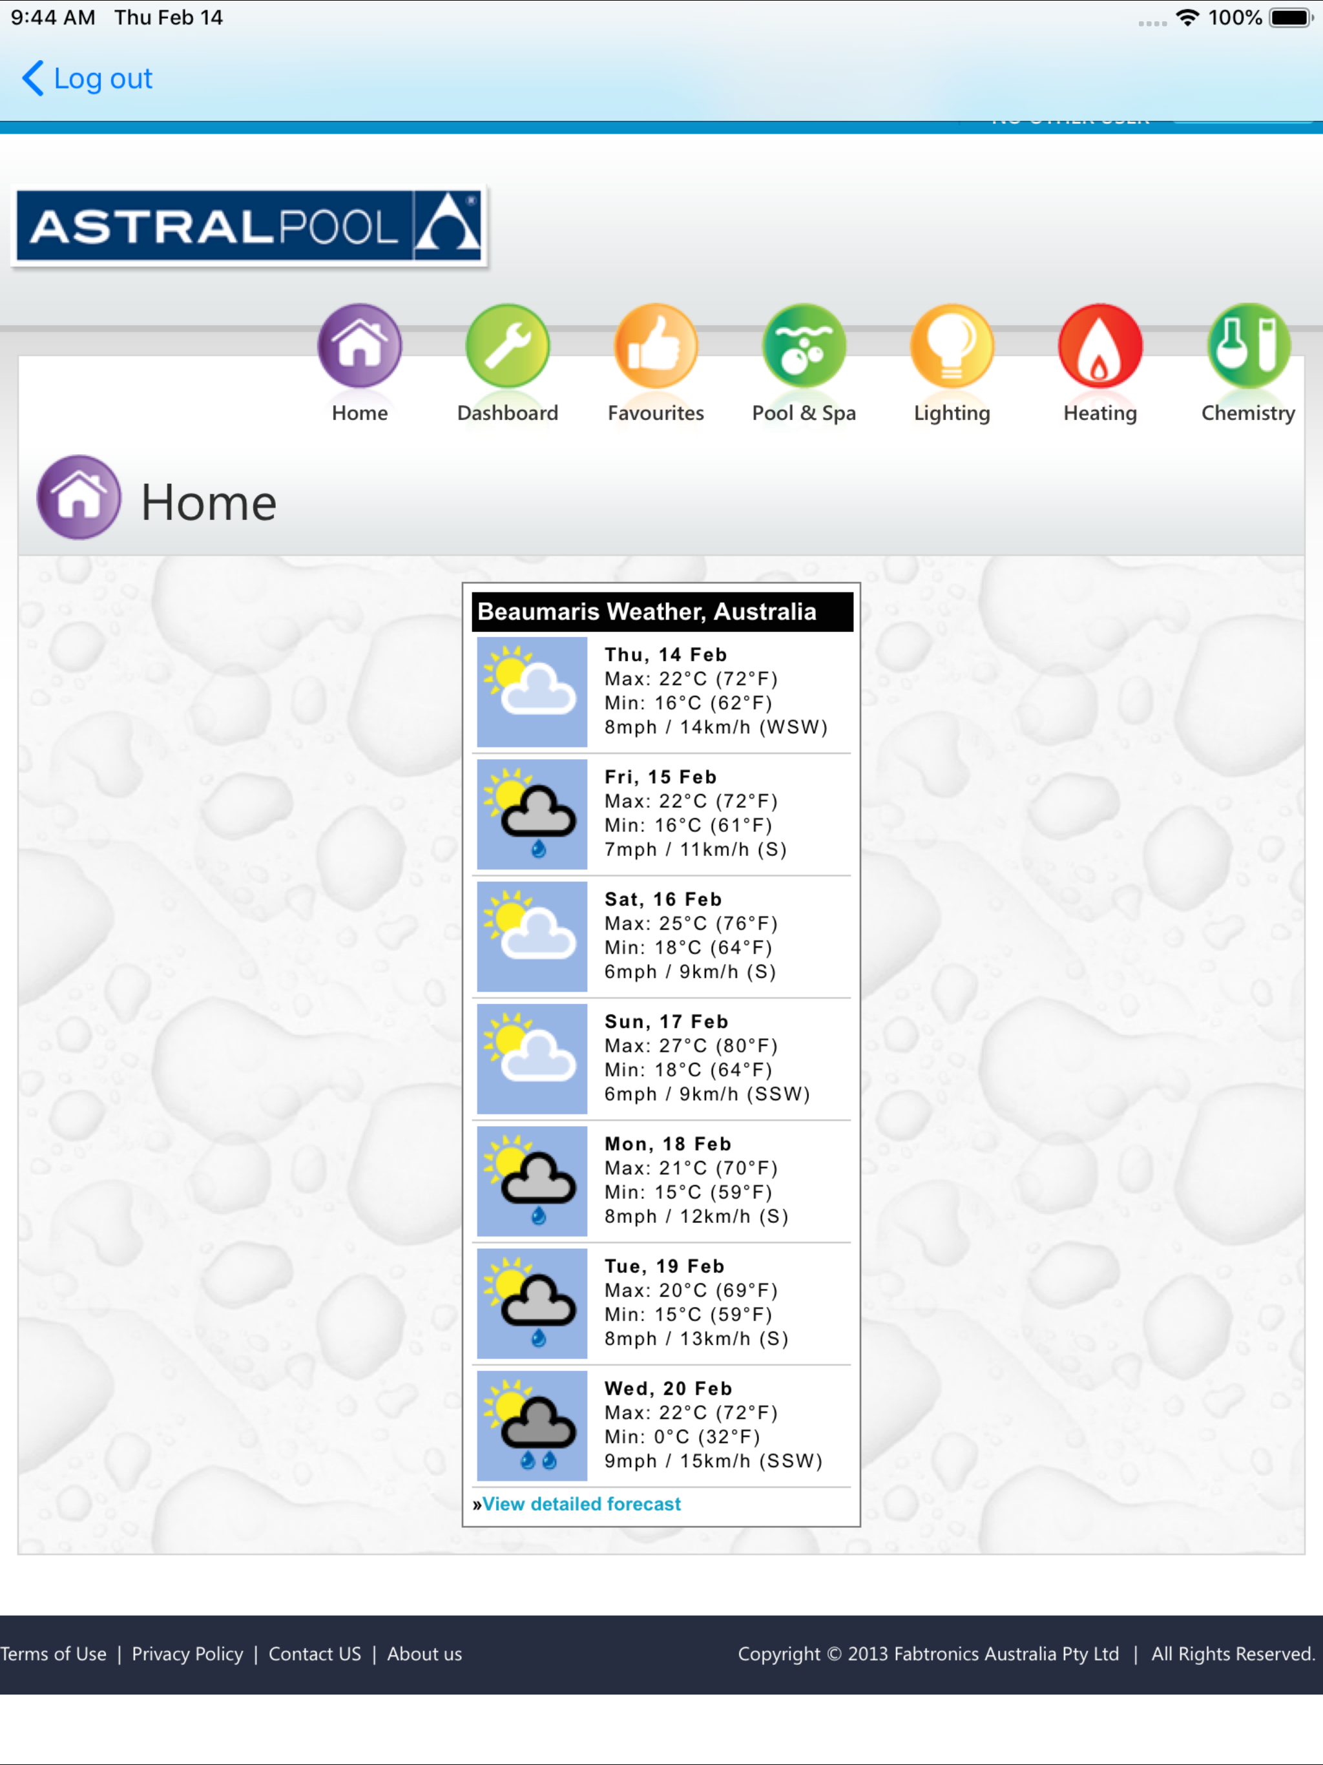Open the About us page
1323x1765 pixels.
coord(424,1654)
